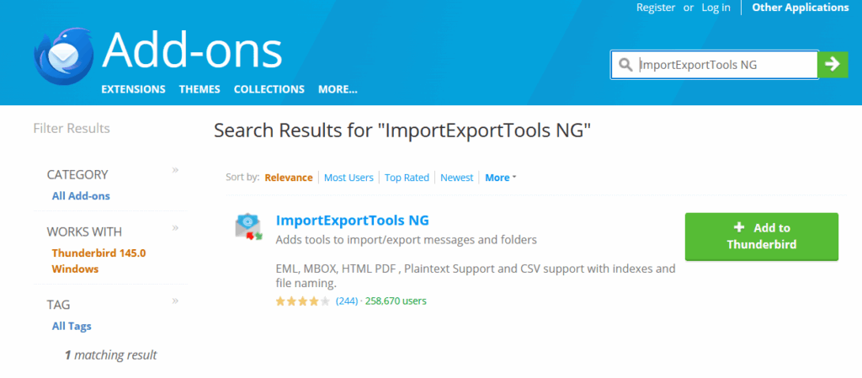Click the Search Results heading text

pos(402,130)
